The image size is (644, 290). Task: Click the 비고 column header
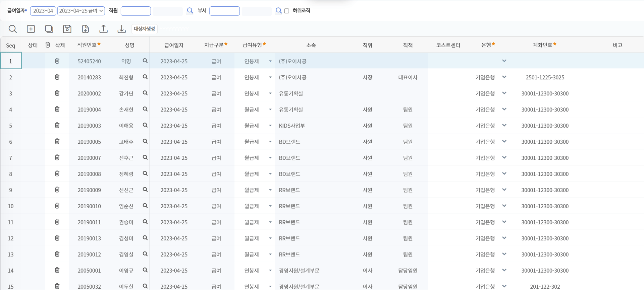coord(618,45)
